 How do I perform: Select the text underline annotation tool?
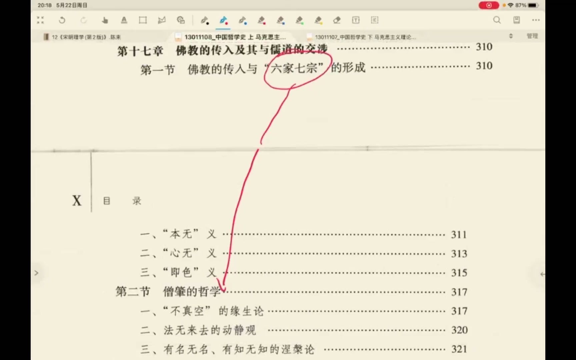[124, 20]
